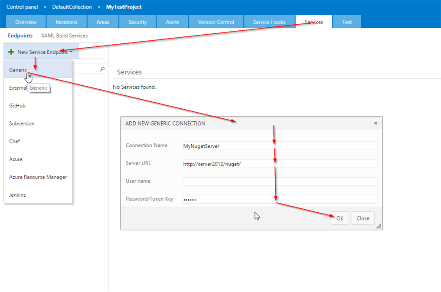Select Subversion from the endpoint list
The width and height of the screenshot is (441, 292).
click(x=22, y=123)
